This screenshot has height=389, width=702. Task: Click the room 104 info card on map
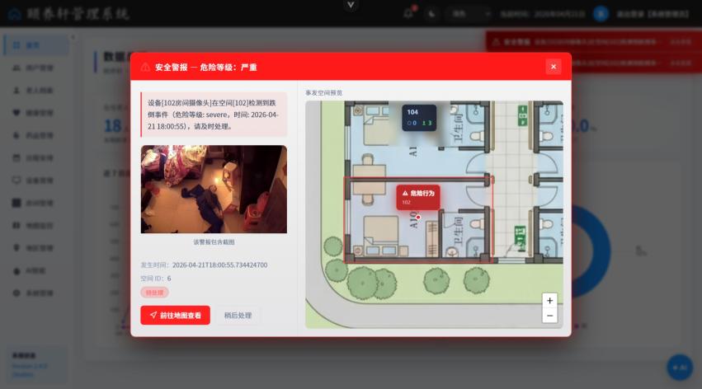tap(419, 118)
